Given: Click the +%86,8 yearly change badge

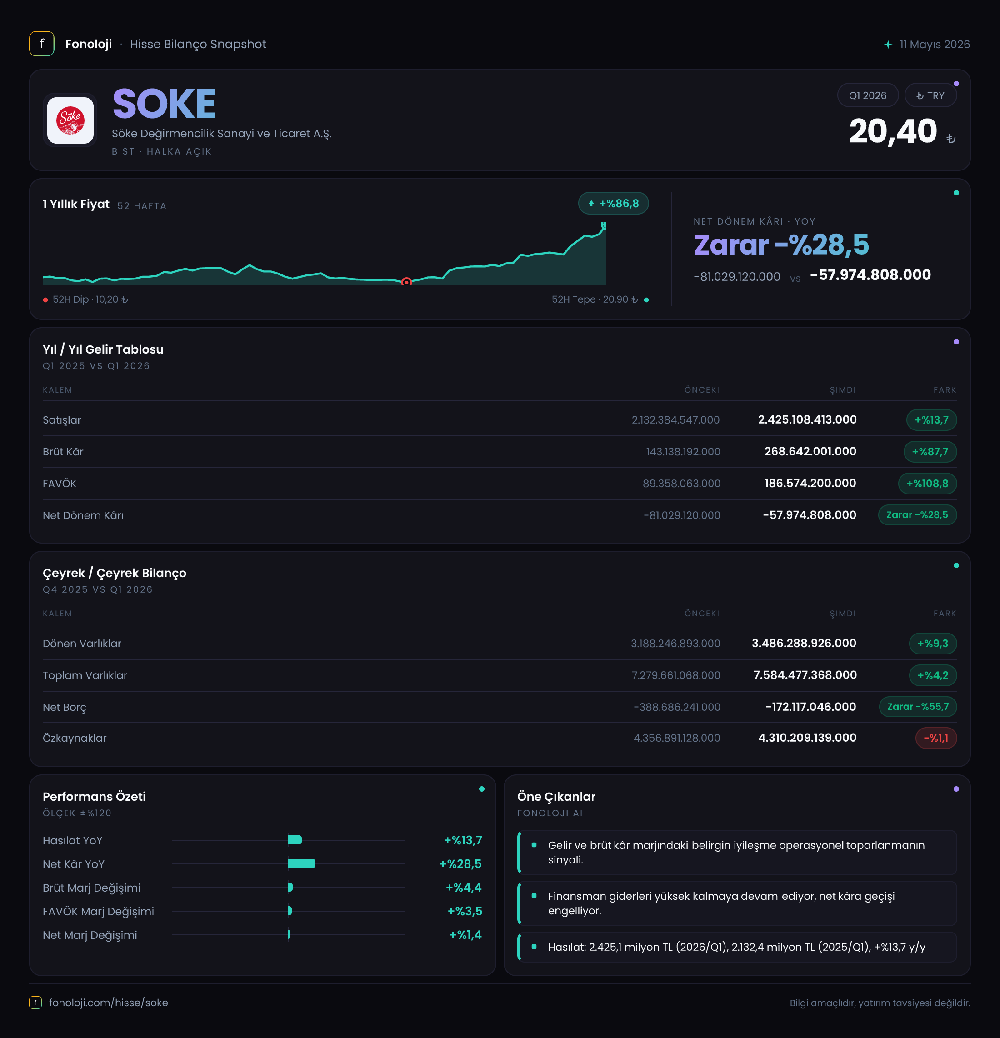Looking at the screenshot, I should pos(613,203).
